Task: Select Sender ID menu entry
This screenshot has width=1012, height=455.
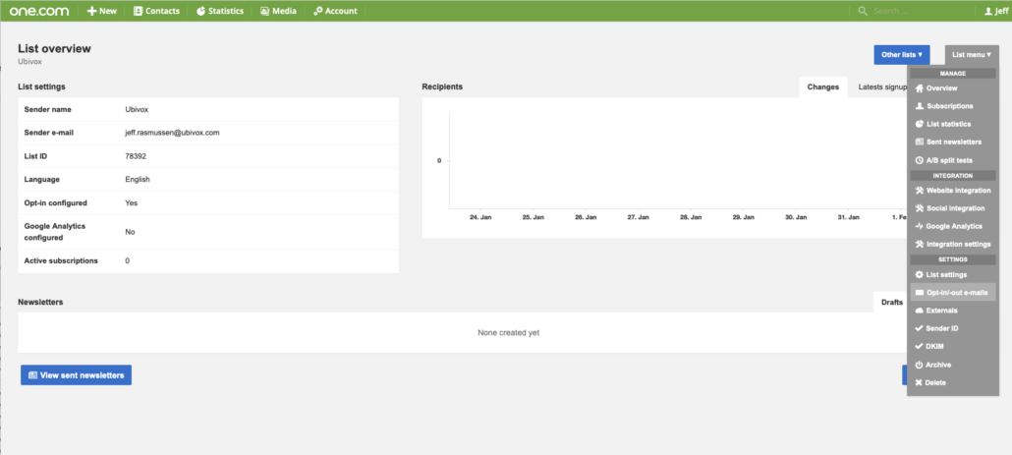Action: coord(953,328)
